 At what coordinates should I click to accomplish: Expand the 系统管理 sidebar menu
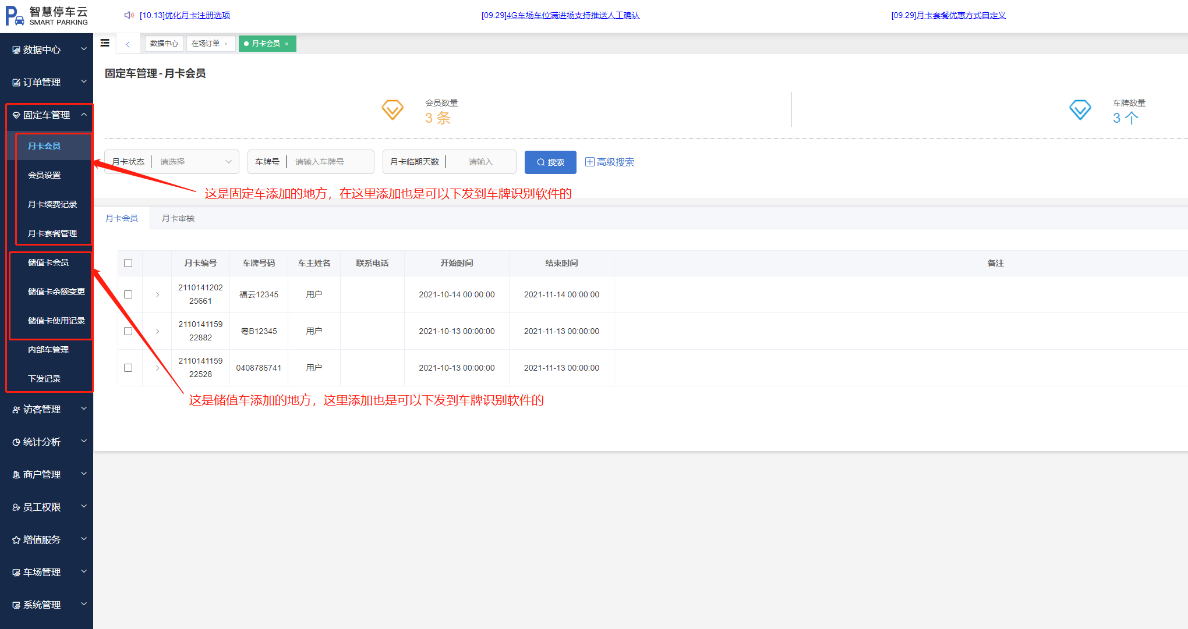click(x=84, y=605)
